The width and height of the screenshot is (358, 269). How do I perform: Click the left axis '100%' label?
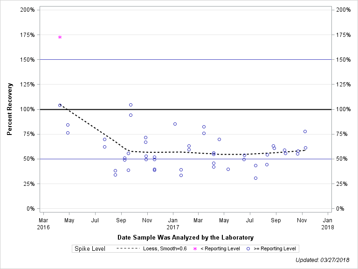tap(28, 109)
